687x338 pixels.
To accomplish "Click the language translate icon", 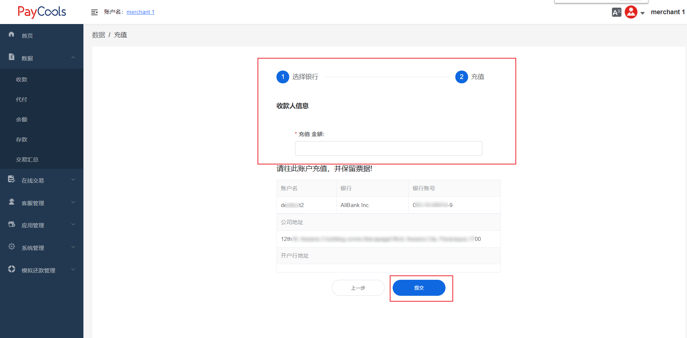I will point(616,12).
